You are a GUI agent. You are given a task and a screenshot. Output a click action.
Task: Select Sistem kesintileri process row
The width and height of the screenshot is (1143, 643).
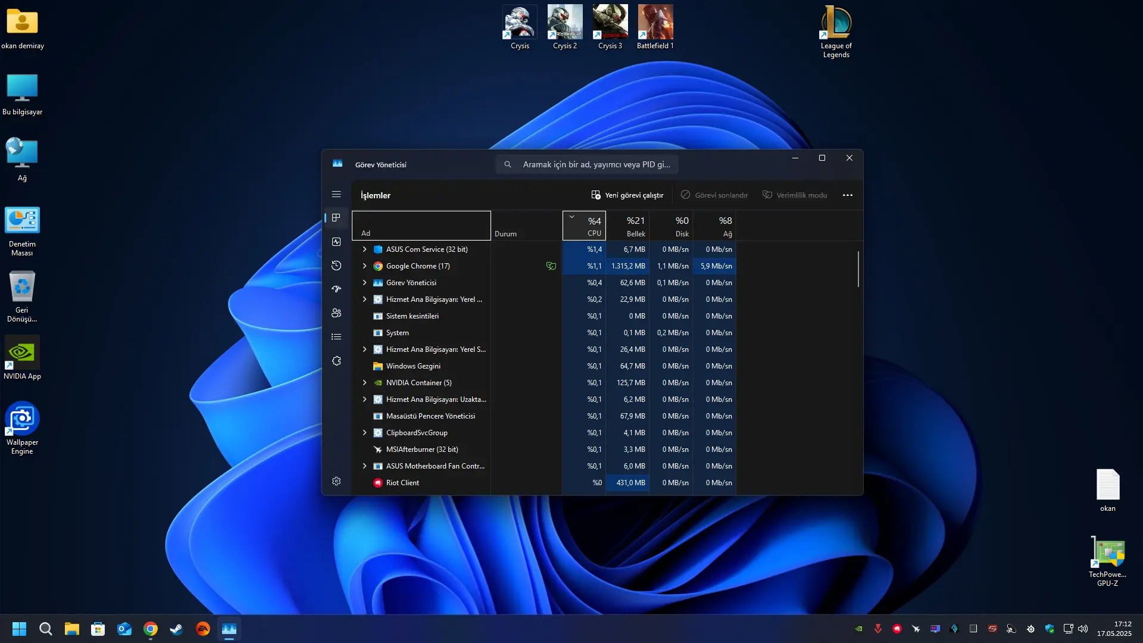[x=544, y=316]
